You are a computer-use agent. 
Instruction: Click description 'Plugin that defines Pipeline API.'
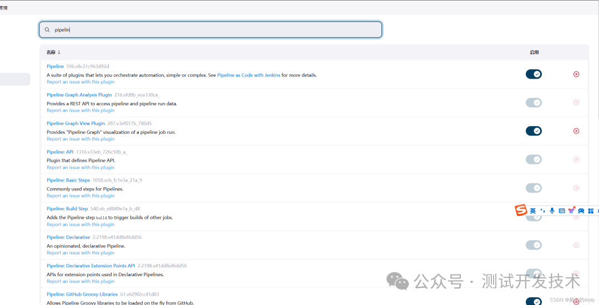[81, 161]
